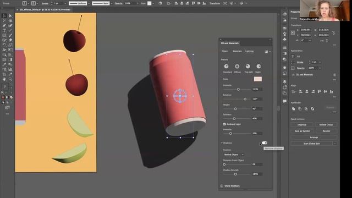Open the render settings dropdown arrow
Viewport: 352px width, 198px height.
(x=270, y=52)
